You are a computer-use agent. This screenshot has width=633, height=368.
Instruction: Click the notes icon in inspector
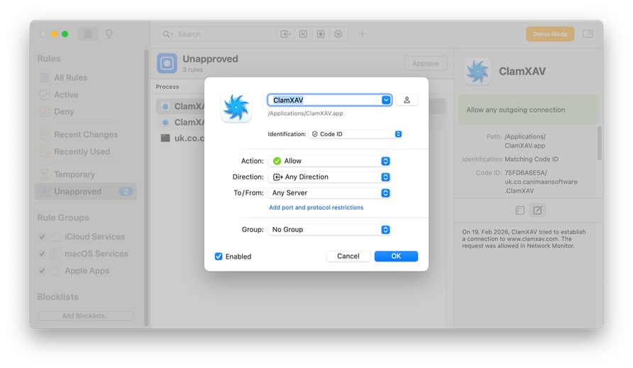pyautogui.click(x=520, y=210)
